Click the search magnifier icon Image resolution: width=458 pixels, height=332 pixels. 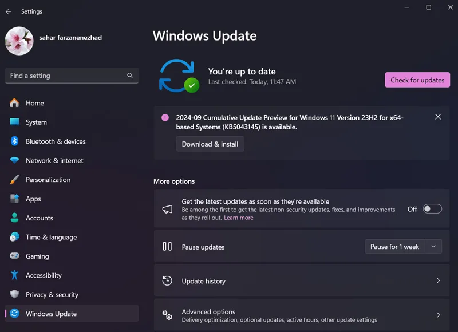click(x=130, y=76)
